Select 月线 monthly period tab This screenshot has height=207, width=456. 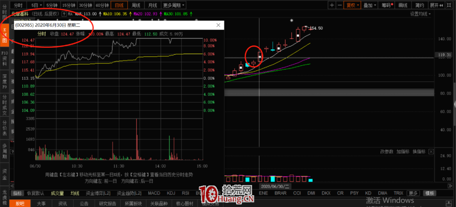click(153, 5)
